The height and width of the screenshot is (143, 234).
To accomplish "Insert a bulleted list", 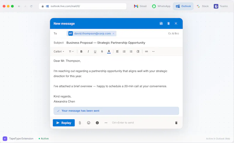I will pos(131,51).
